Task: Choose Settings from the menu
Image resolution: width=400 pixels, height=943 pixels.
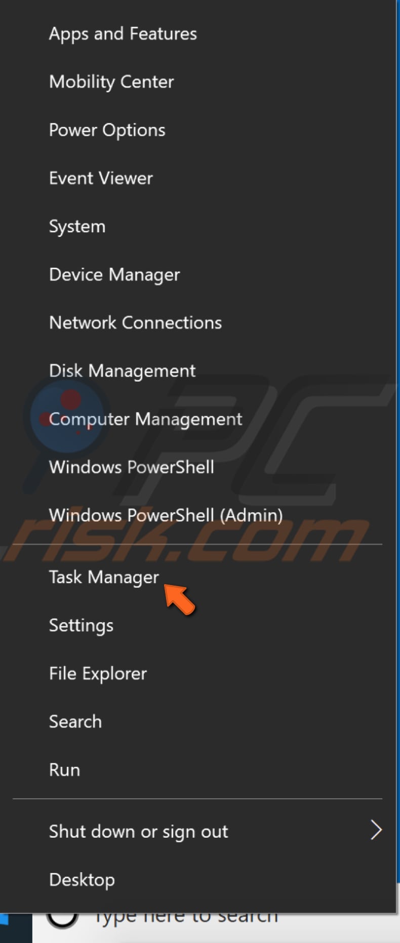Action: (81, 625)
